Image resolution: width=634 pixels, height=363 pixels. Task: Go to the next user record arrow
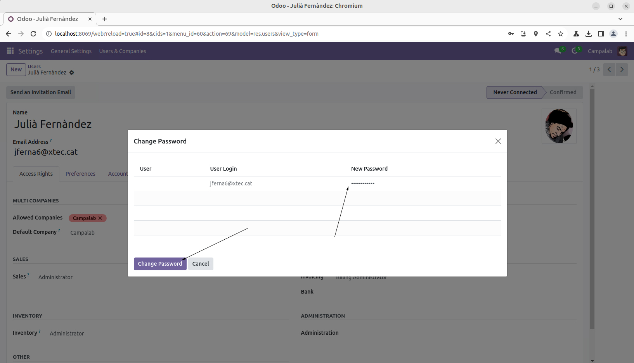click(x=622, y=69)
